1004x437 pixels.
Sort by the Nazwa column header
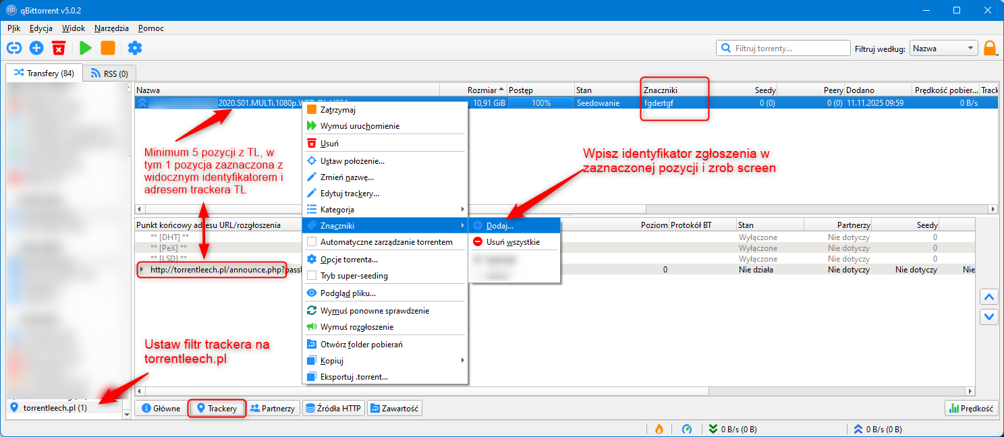pos(287,90)
